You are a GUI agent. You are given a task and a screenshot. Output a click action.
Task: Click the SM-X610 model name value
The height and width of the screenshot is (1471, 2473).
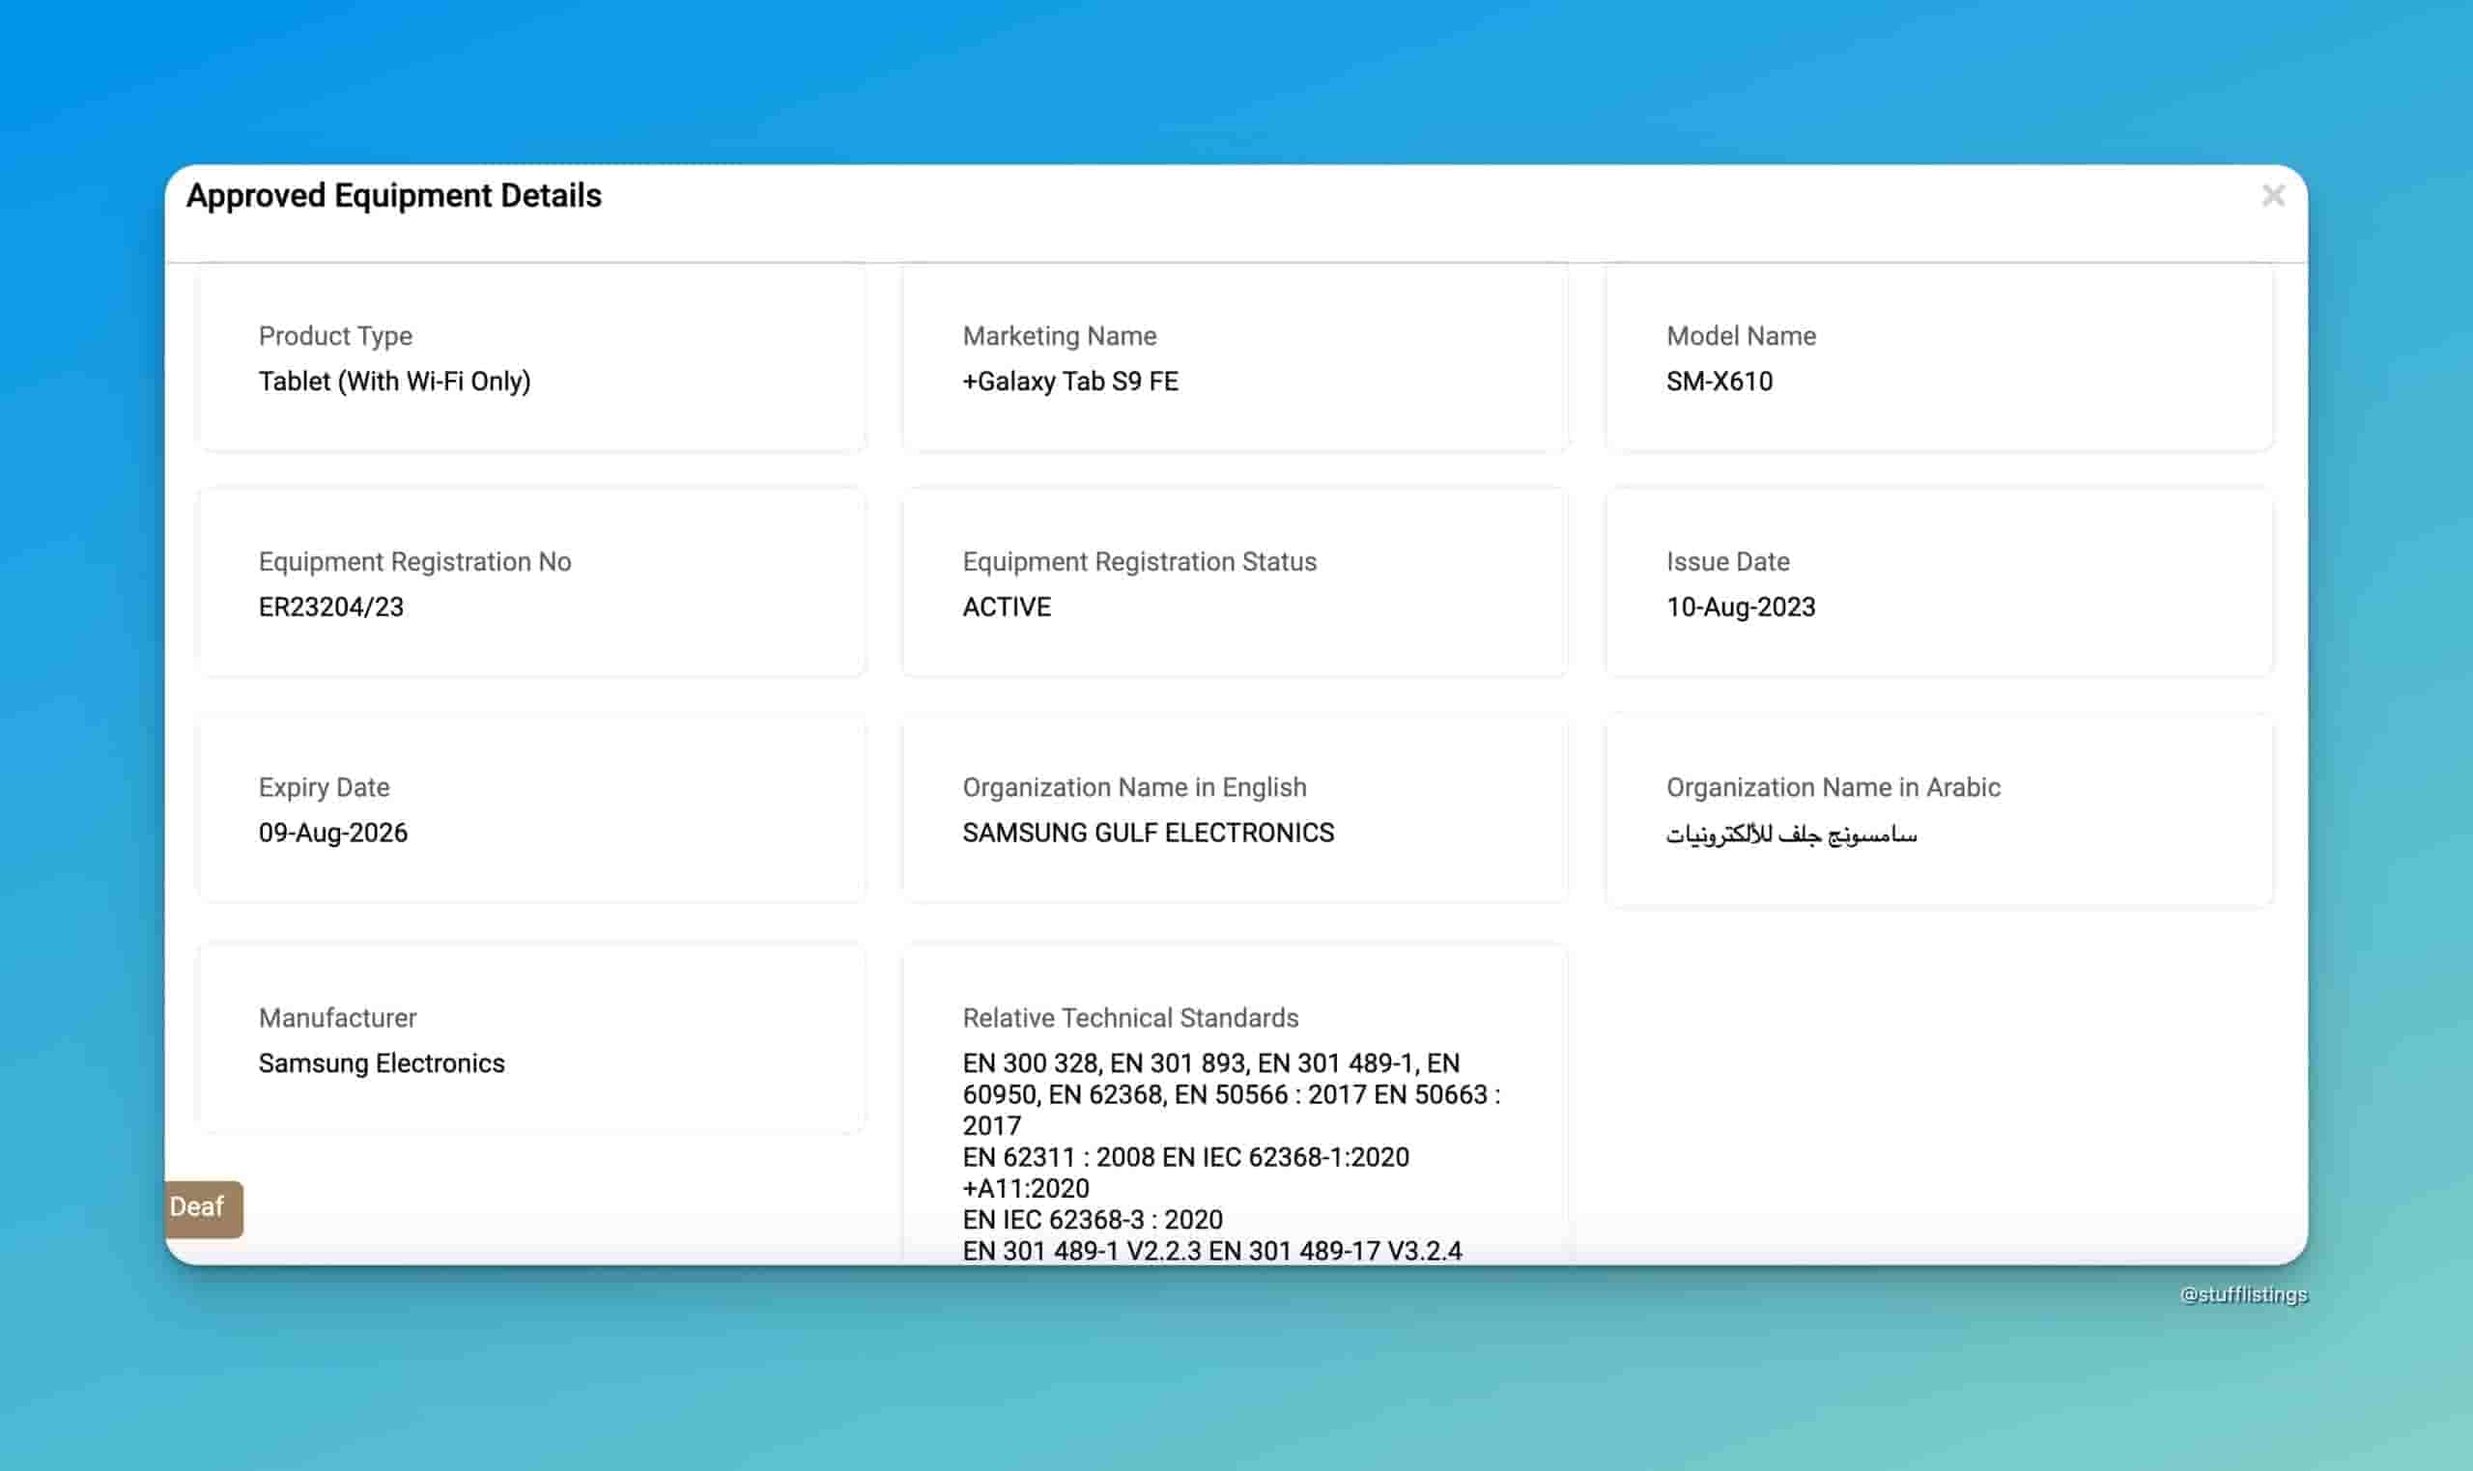[x=1719, y=382]
